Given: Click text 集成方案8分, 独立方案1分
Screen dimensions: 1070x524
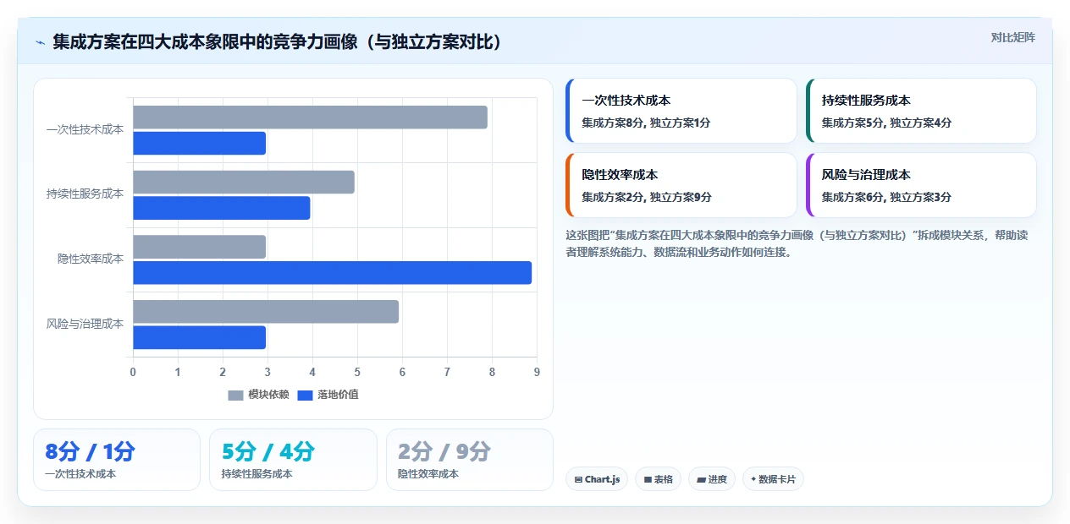Looking at the screenshot, I should click(x=646, y=123).
